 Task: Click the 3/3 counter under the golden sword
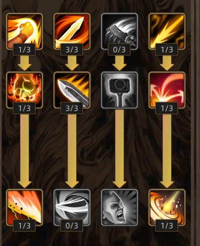72,49
